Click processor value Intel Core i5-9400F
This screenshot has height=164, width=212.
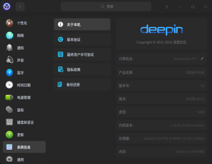(x=174, y=139)
